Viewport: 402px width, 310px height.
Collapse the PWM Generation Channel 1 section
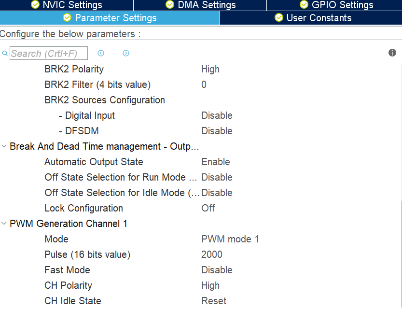point(4,223)
